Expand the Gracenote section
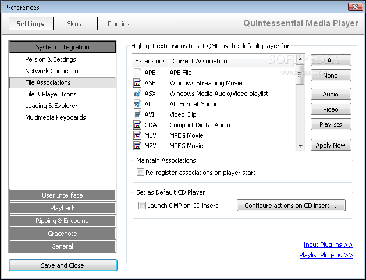This screenshot has width=366, height=280. 63,234
